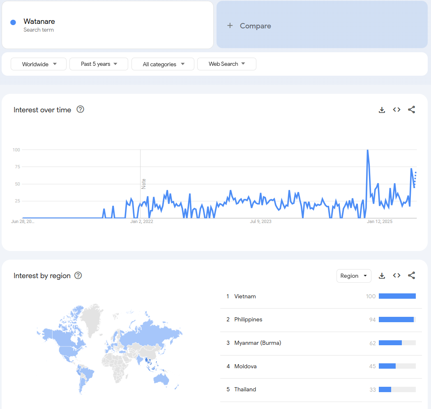Open help for Interest by region
431x409 pixels.
tap(78, 276)
